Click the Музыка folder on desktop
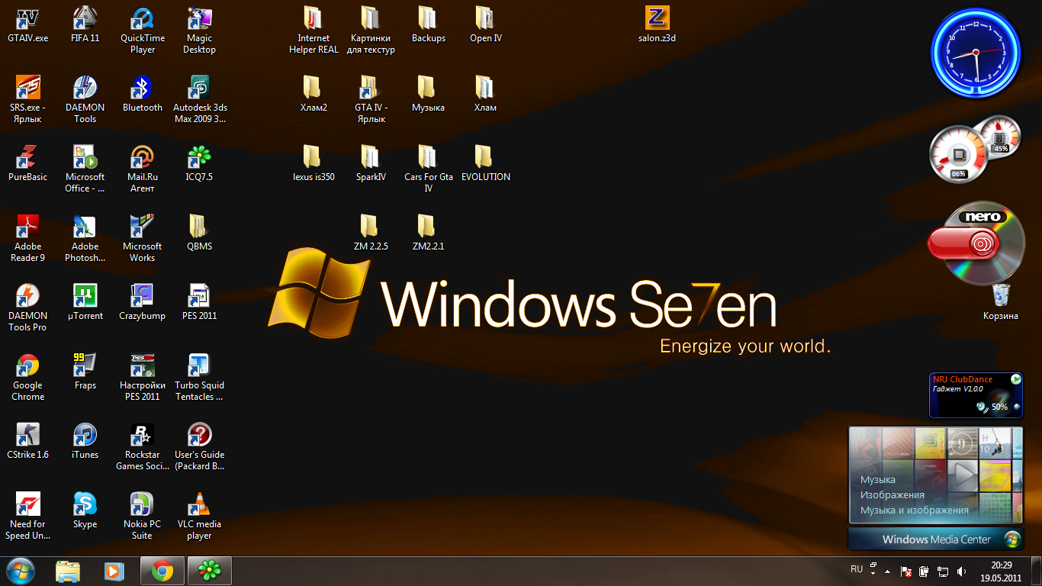Image resolution: width=1042 pixels, height=586 pixels. 428,94
